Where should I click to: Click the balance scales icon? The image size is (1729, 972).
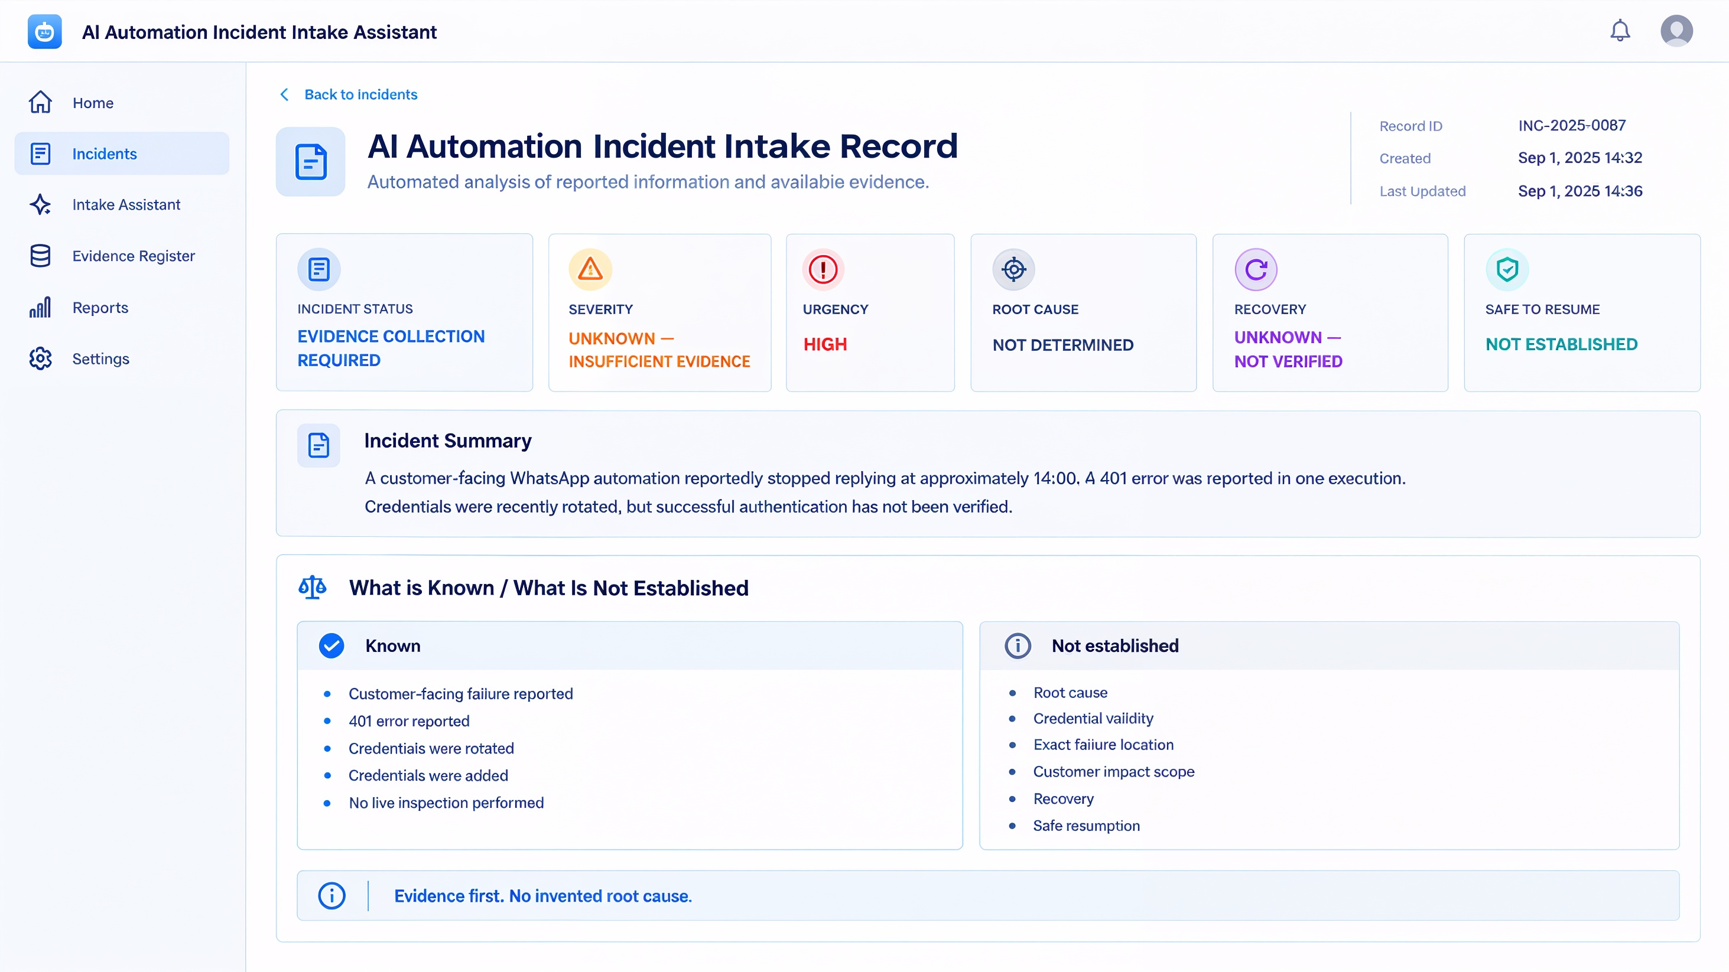point(312,588)
